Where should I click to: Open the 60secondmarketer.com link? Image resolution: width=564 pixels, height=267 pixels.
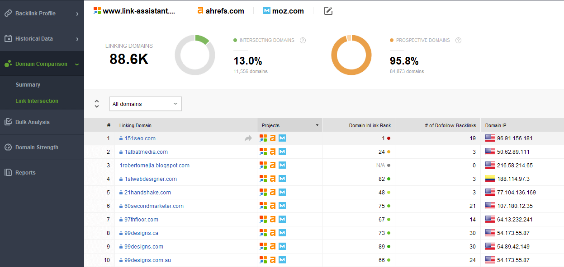pos(154,206)
